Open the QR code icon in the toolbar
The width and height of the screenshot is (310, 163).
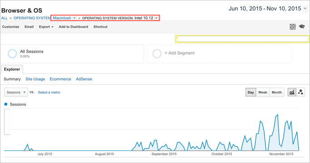293,27
